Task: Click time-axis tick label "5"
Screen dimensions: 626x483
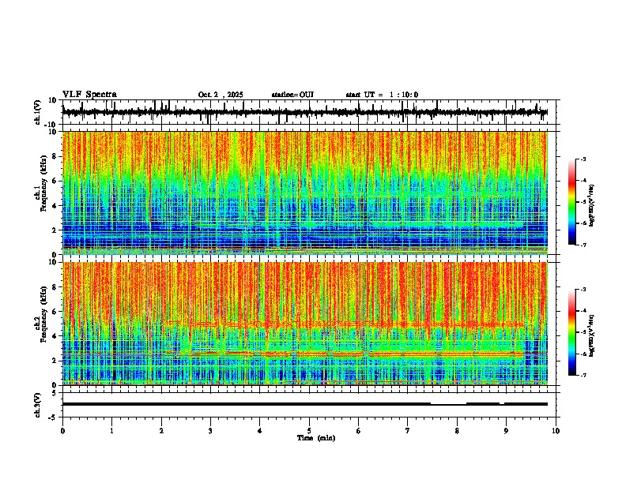Action: tap(309, 431)
